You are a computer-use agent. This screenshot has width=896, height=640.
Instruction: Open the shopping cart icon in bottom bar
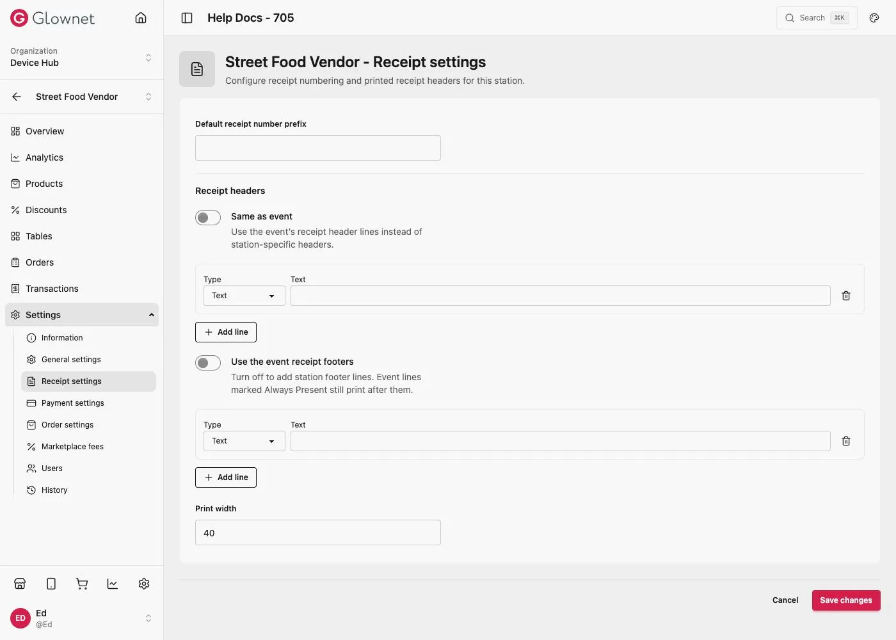coord(82,584)
